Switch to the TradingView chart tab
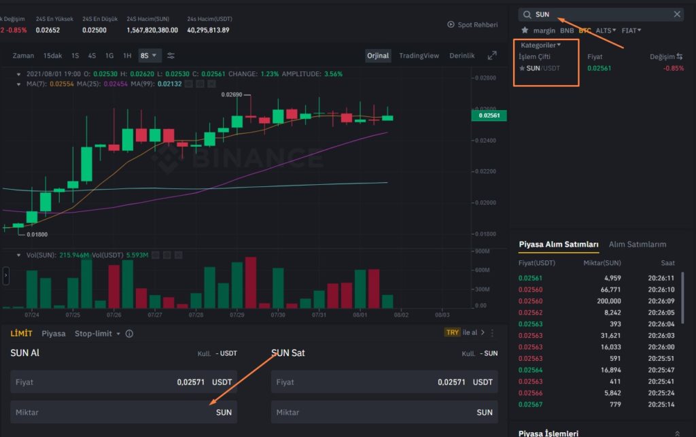This screenshot has width=696, height=437. [419, 56]
